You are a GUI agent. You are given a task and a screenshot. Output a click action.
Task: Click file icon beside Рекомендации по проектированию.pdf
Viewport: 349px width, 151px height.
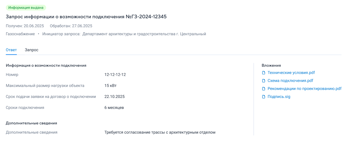pyautogui.click(x=264, y=88)
